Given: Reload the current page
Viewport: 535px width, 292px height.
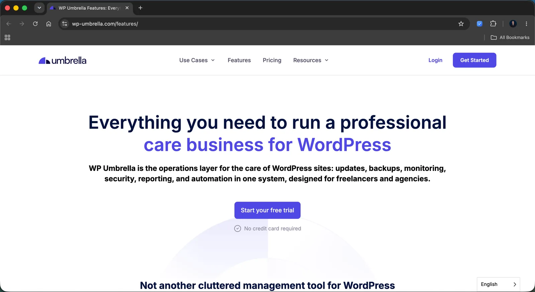Looking at the screenshot, I should click(35, 24).
